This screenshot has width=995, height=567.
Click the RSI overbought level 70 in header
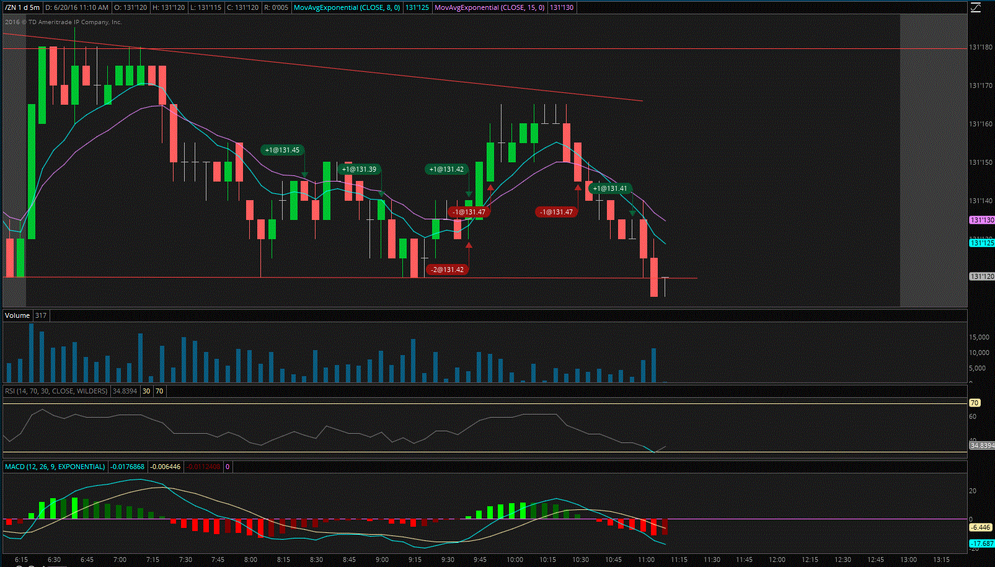(159, 391)
